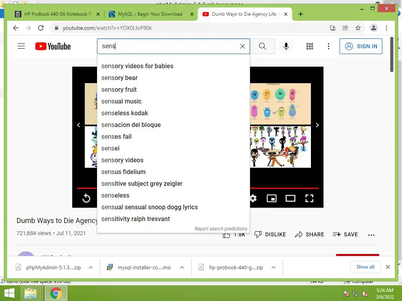This screenshot has width=402, height=301.
Task: Choose sensacion del bloque suggestion
Action: coord(174,125)
